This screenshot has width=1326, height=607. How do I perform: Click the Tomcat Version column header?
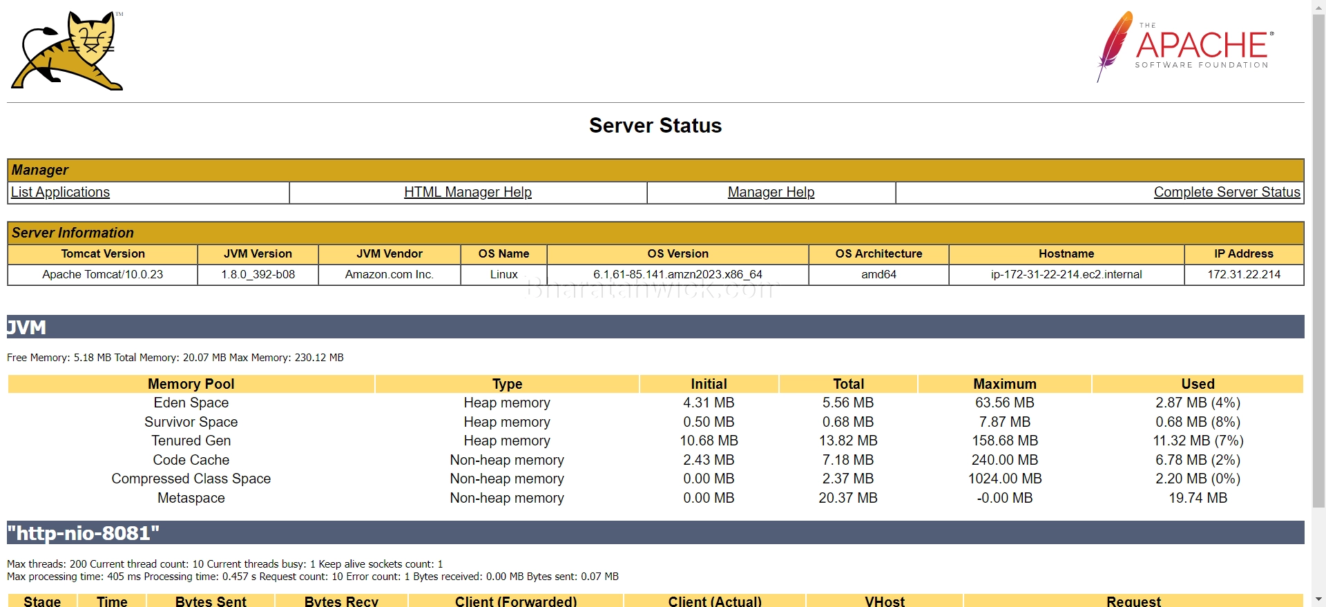tap(103, 253)
